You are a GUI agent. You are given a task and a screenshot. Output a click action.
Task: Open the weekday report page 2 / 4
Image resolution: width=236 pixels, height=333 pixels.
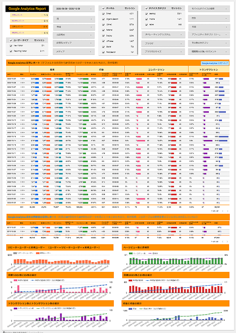[x=29, y=21]
